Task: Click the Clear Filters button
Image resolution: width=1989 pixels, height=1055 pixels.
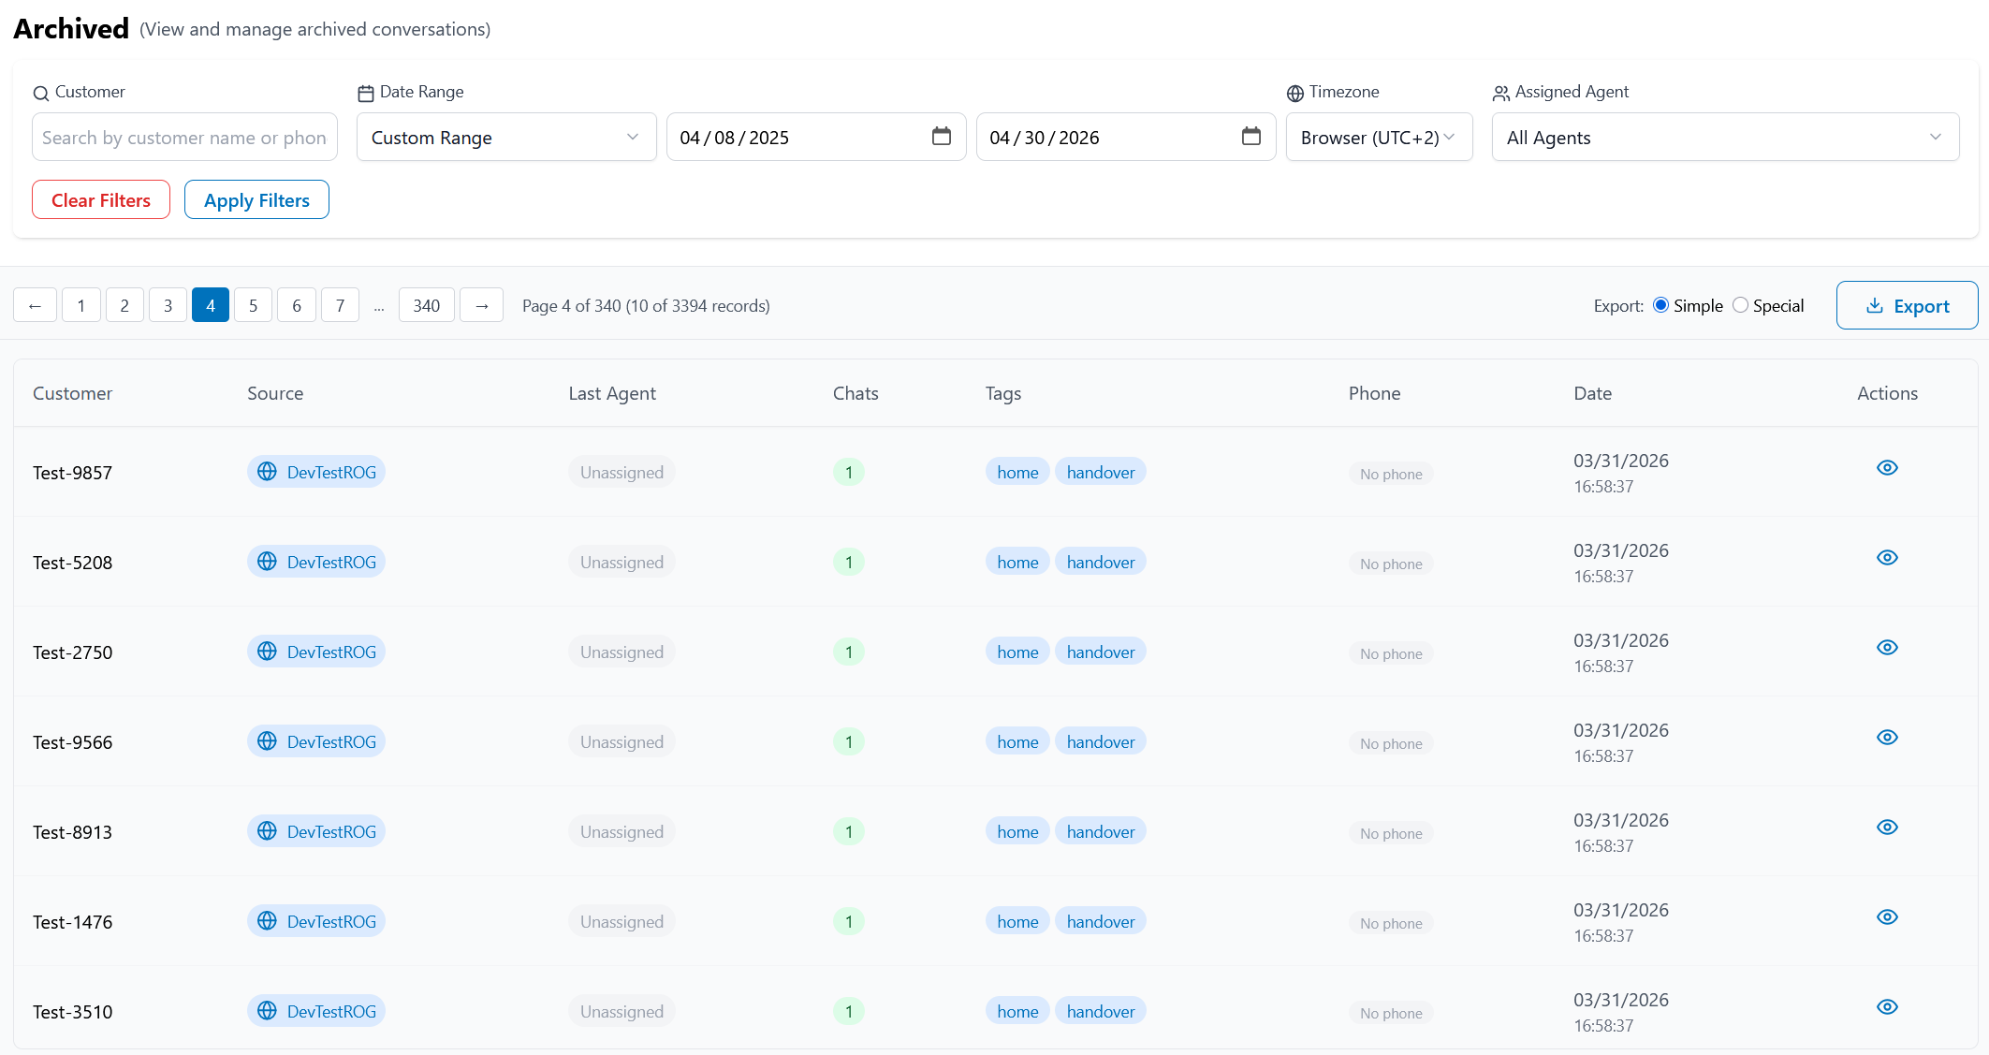Action: point(101,199)
